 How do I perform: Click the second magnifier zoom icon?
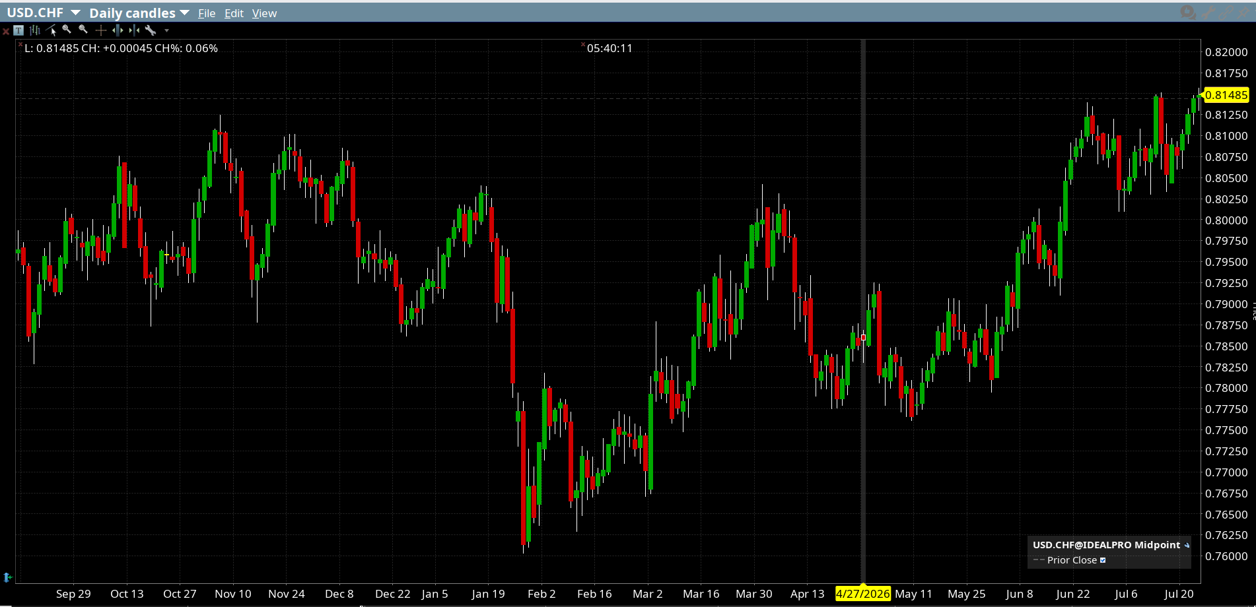83,30
